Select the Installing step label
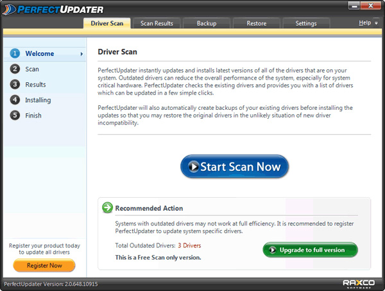Viewport: 385px width, 291px height. click(x=38, y=100)
